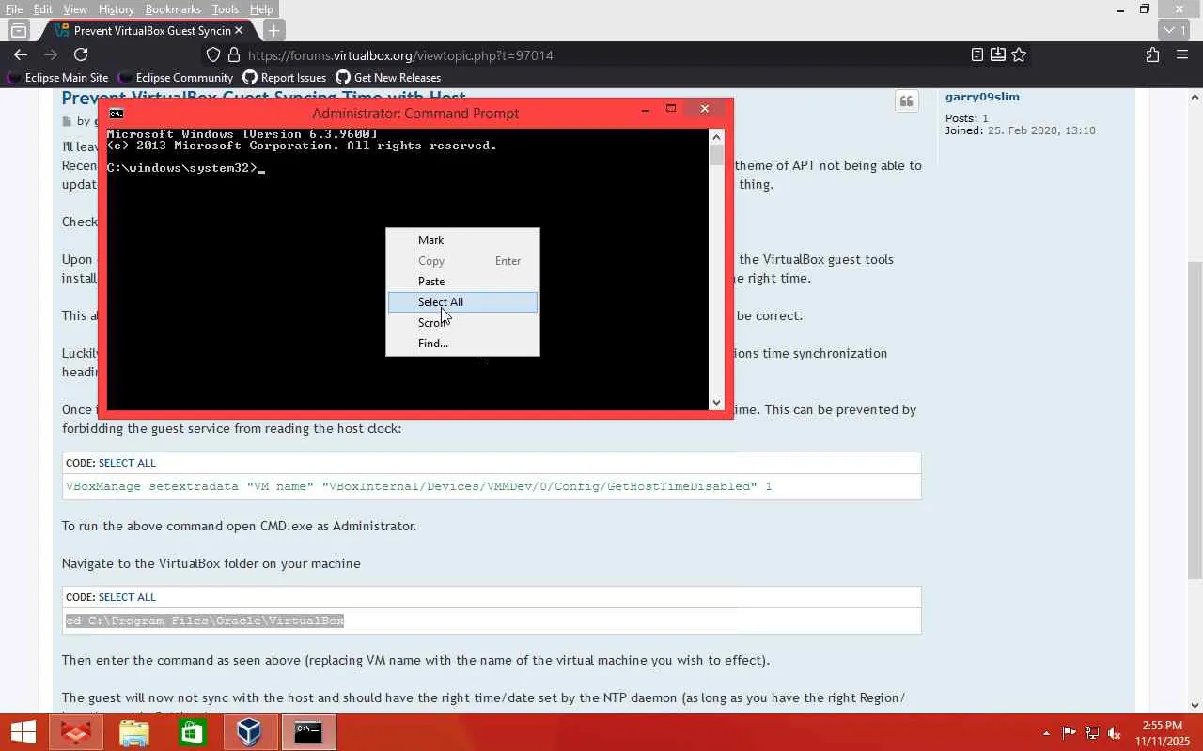Viewport: 1203px width, 751px height.
Task: Click the garry09slim username link
Action: point(982,97)
